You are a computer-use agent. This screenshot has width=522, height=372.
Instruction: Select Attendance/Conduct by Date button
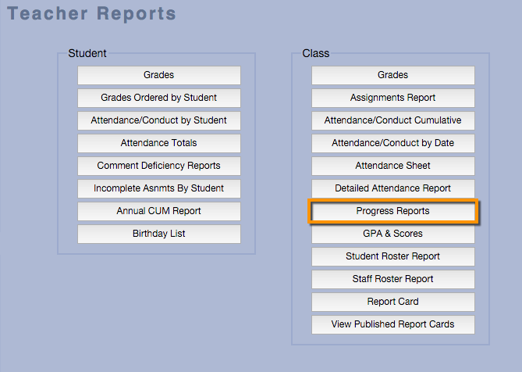click(x=392, y=143)
